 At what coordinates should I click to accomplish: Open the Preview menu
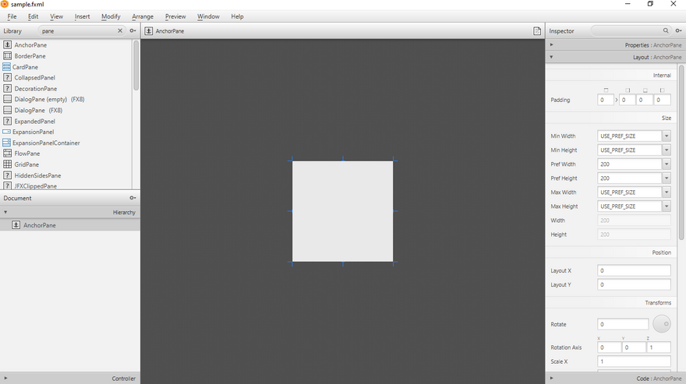175,16
